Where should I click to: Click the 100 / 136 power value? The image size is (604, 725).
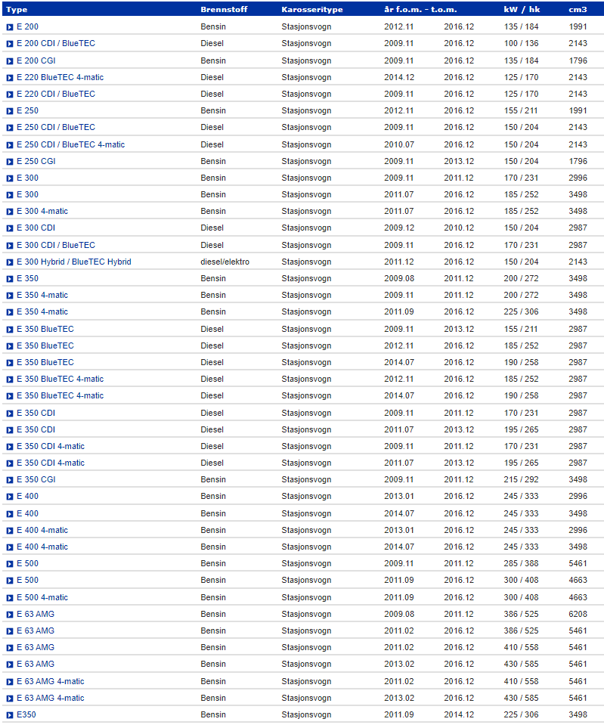tap(521, 43)
